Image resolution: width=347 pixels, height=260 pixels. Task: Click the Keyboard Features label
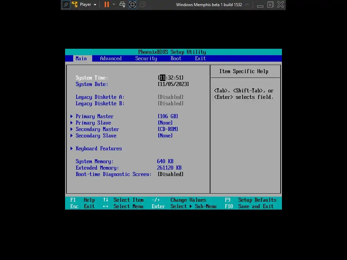(x=99, y=149)
